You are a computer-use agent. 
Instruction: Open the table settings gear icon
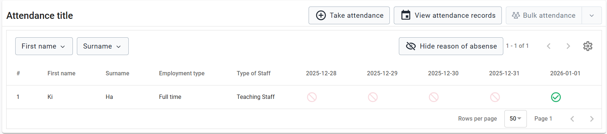pos(588,46)
